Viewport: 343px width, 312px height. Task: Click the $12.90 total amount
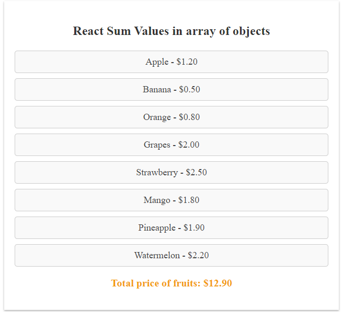[x=218, y=283]
